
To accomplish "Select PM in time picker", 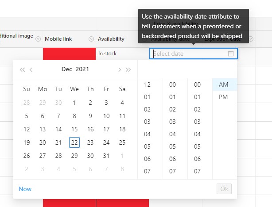I will pos(224,97).
